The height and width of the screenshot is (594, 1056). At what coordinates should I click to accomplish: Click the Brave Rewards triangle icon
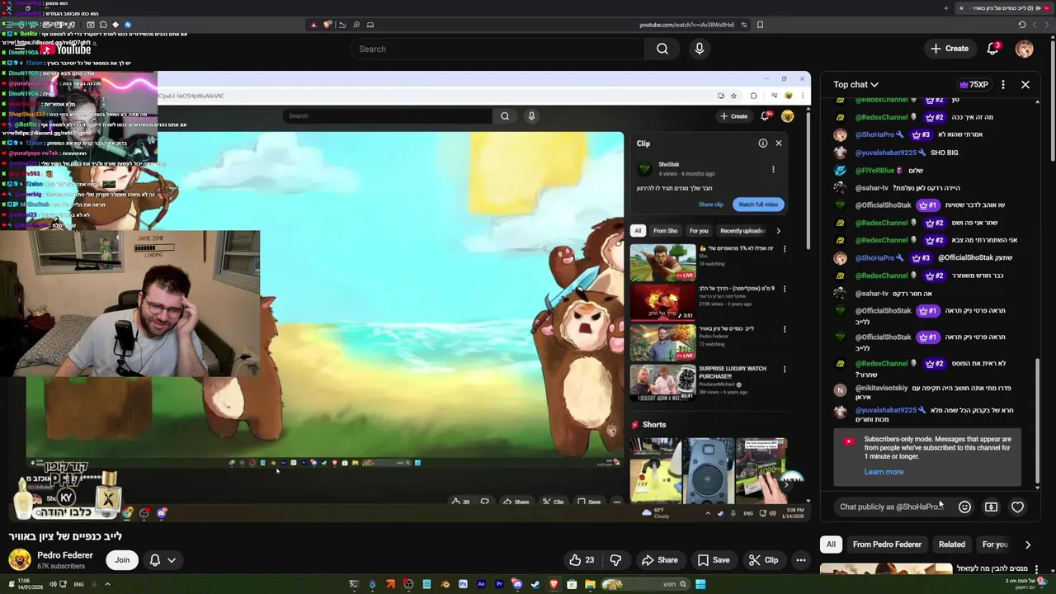(x=313, y=25)
